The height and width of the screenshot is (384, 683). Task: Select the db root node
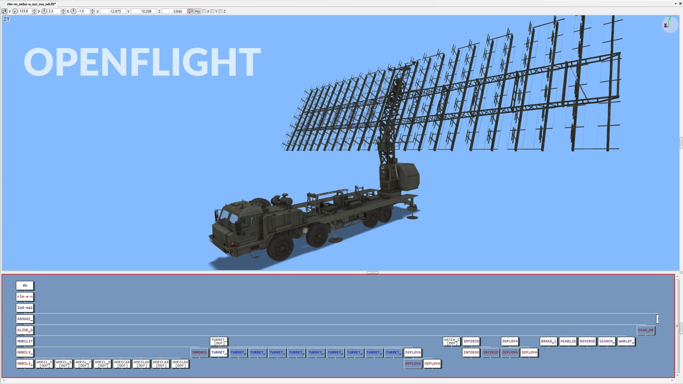pyautogui.click(x=25, y=286)
